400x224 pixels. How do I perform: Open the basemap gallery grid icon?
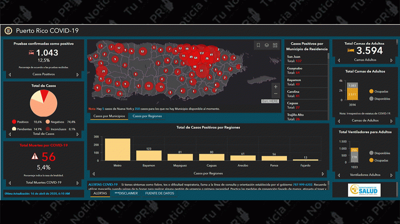(x=275, y=45)
